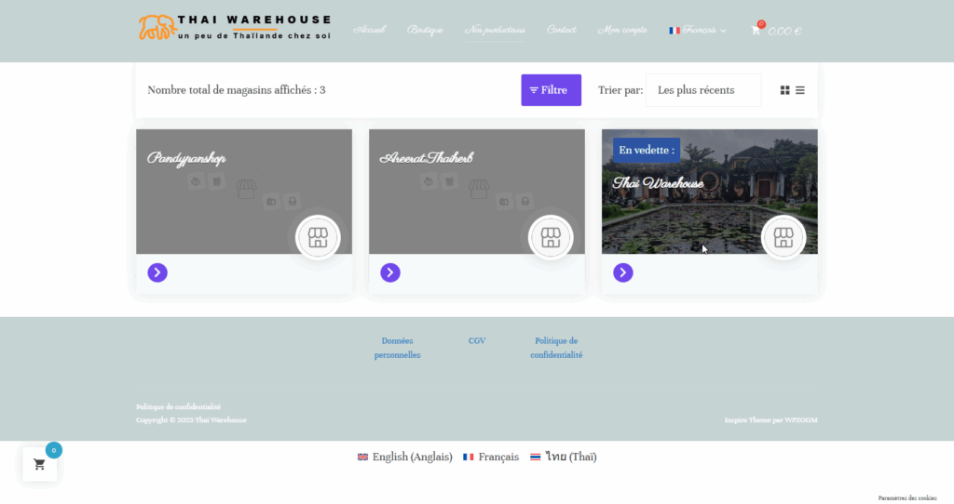This screenshot has height=504, width=954.
Task: Open the CGV footer link
Action: click(x=477, y=341)
